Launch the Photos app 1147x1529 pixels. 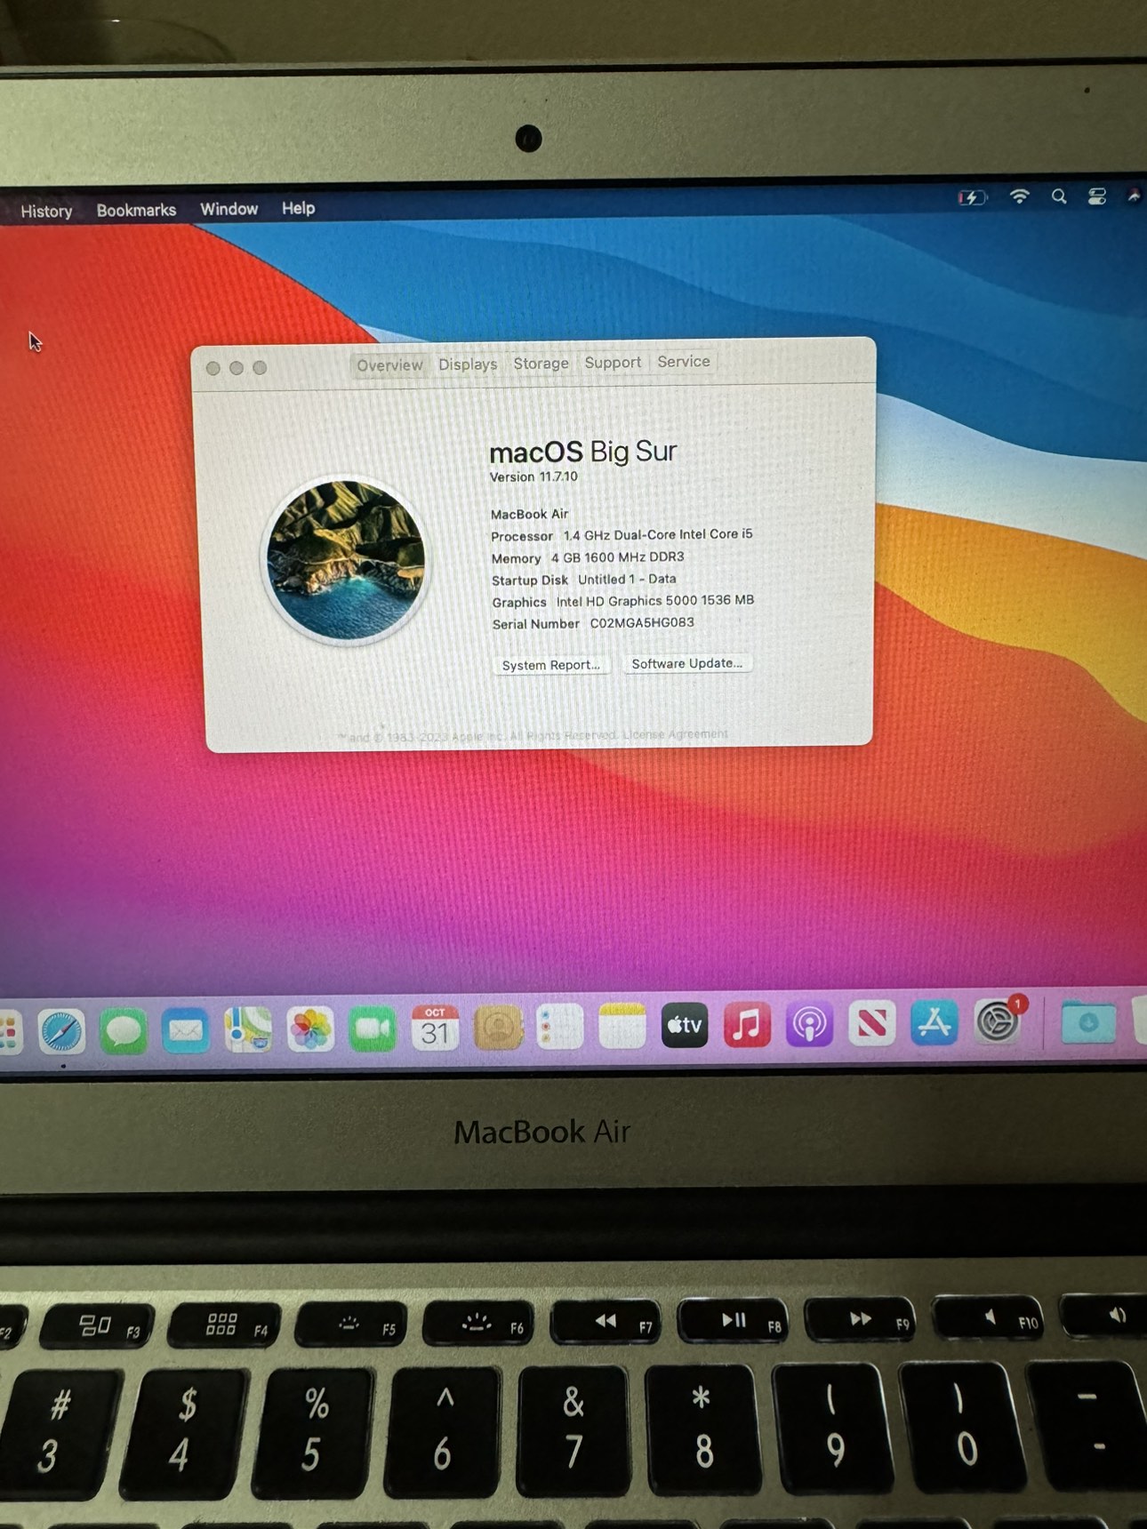point(310,1029)
